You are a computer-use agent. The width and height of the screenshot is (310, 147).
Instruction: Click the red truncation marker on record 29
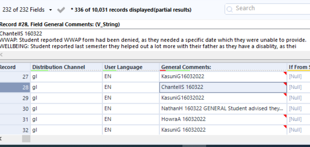click(285, 95)
